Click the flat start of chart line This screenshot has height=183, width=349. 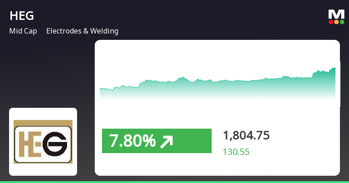tap(104, 89)
